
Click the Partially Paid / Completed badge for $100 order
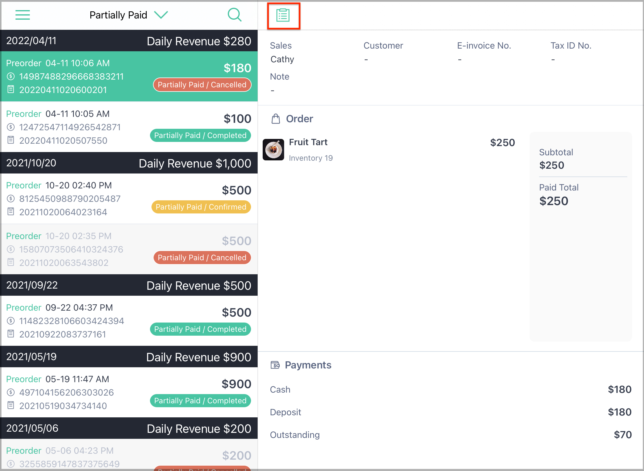[200, 135]
